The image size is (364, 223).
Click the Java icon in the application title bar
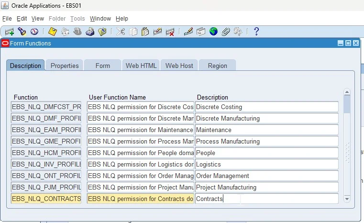point(5,5)
